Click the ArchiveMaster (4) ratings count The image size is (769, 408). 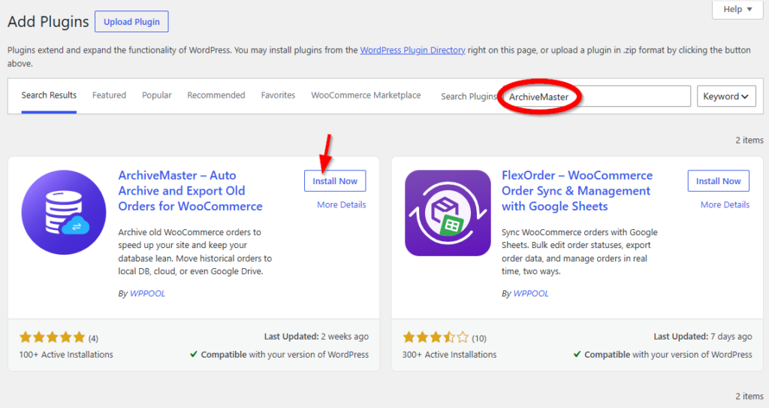point(93,338)
